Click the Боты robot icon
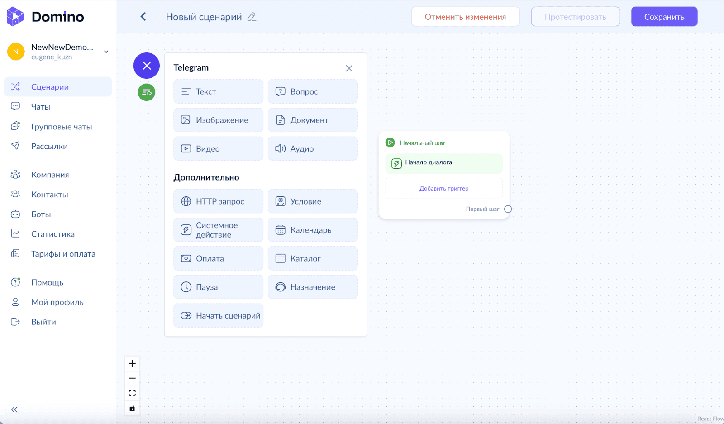The image size is (724, 424). point(15,214)
